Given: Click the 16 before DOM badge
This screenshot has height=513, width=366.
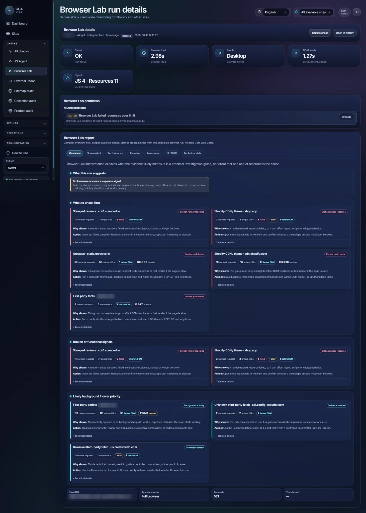Looking at the screenshot, I should pos(267,262).
